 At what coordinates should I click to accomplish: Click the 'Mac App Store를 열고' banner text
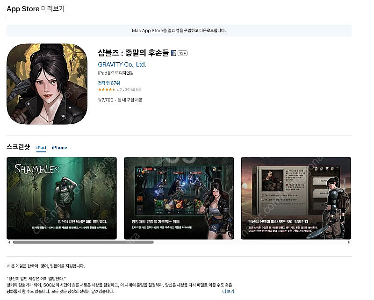[179, 30]
